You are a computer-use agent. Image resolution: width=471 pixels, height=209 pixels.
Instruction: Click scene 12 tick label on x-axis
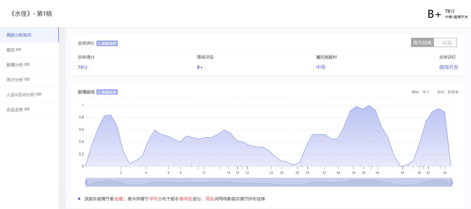tap(204, 173)
